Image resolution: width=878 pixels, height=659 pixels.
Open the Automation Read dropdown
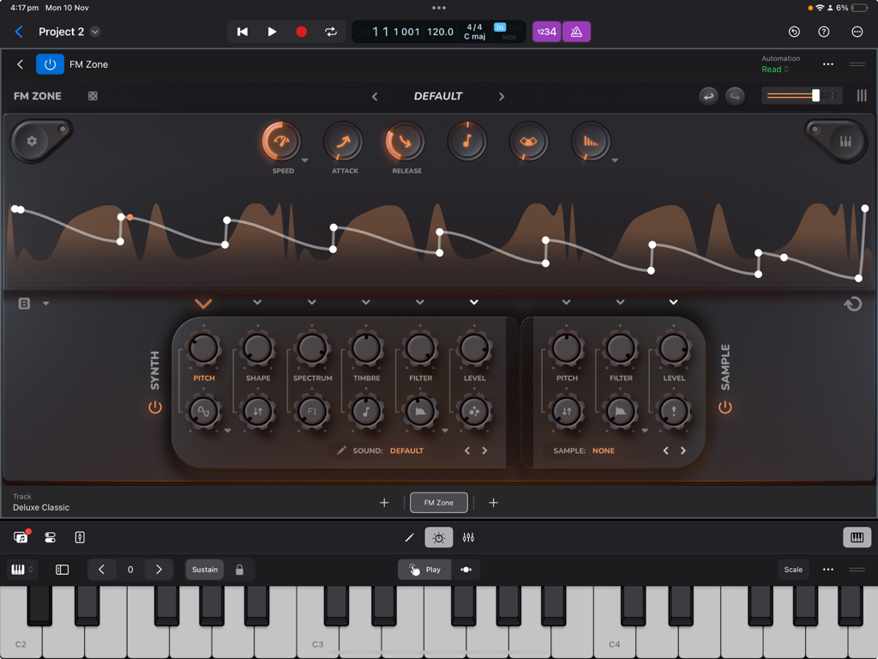(780, 69)
